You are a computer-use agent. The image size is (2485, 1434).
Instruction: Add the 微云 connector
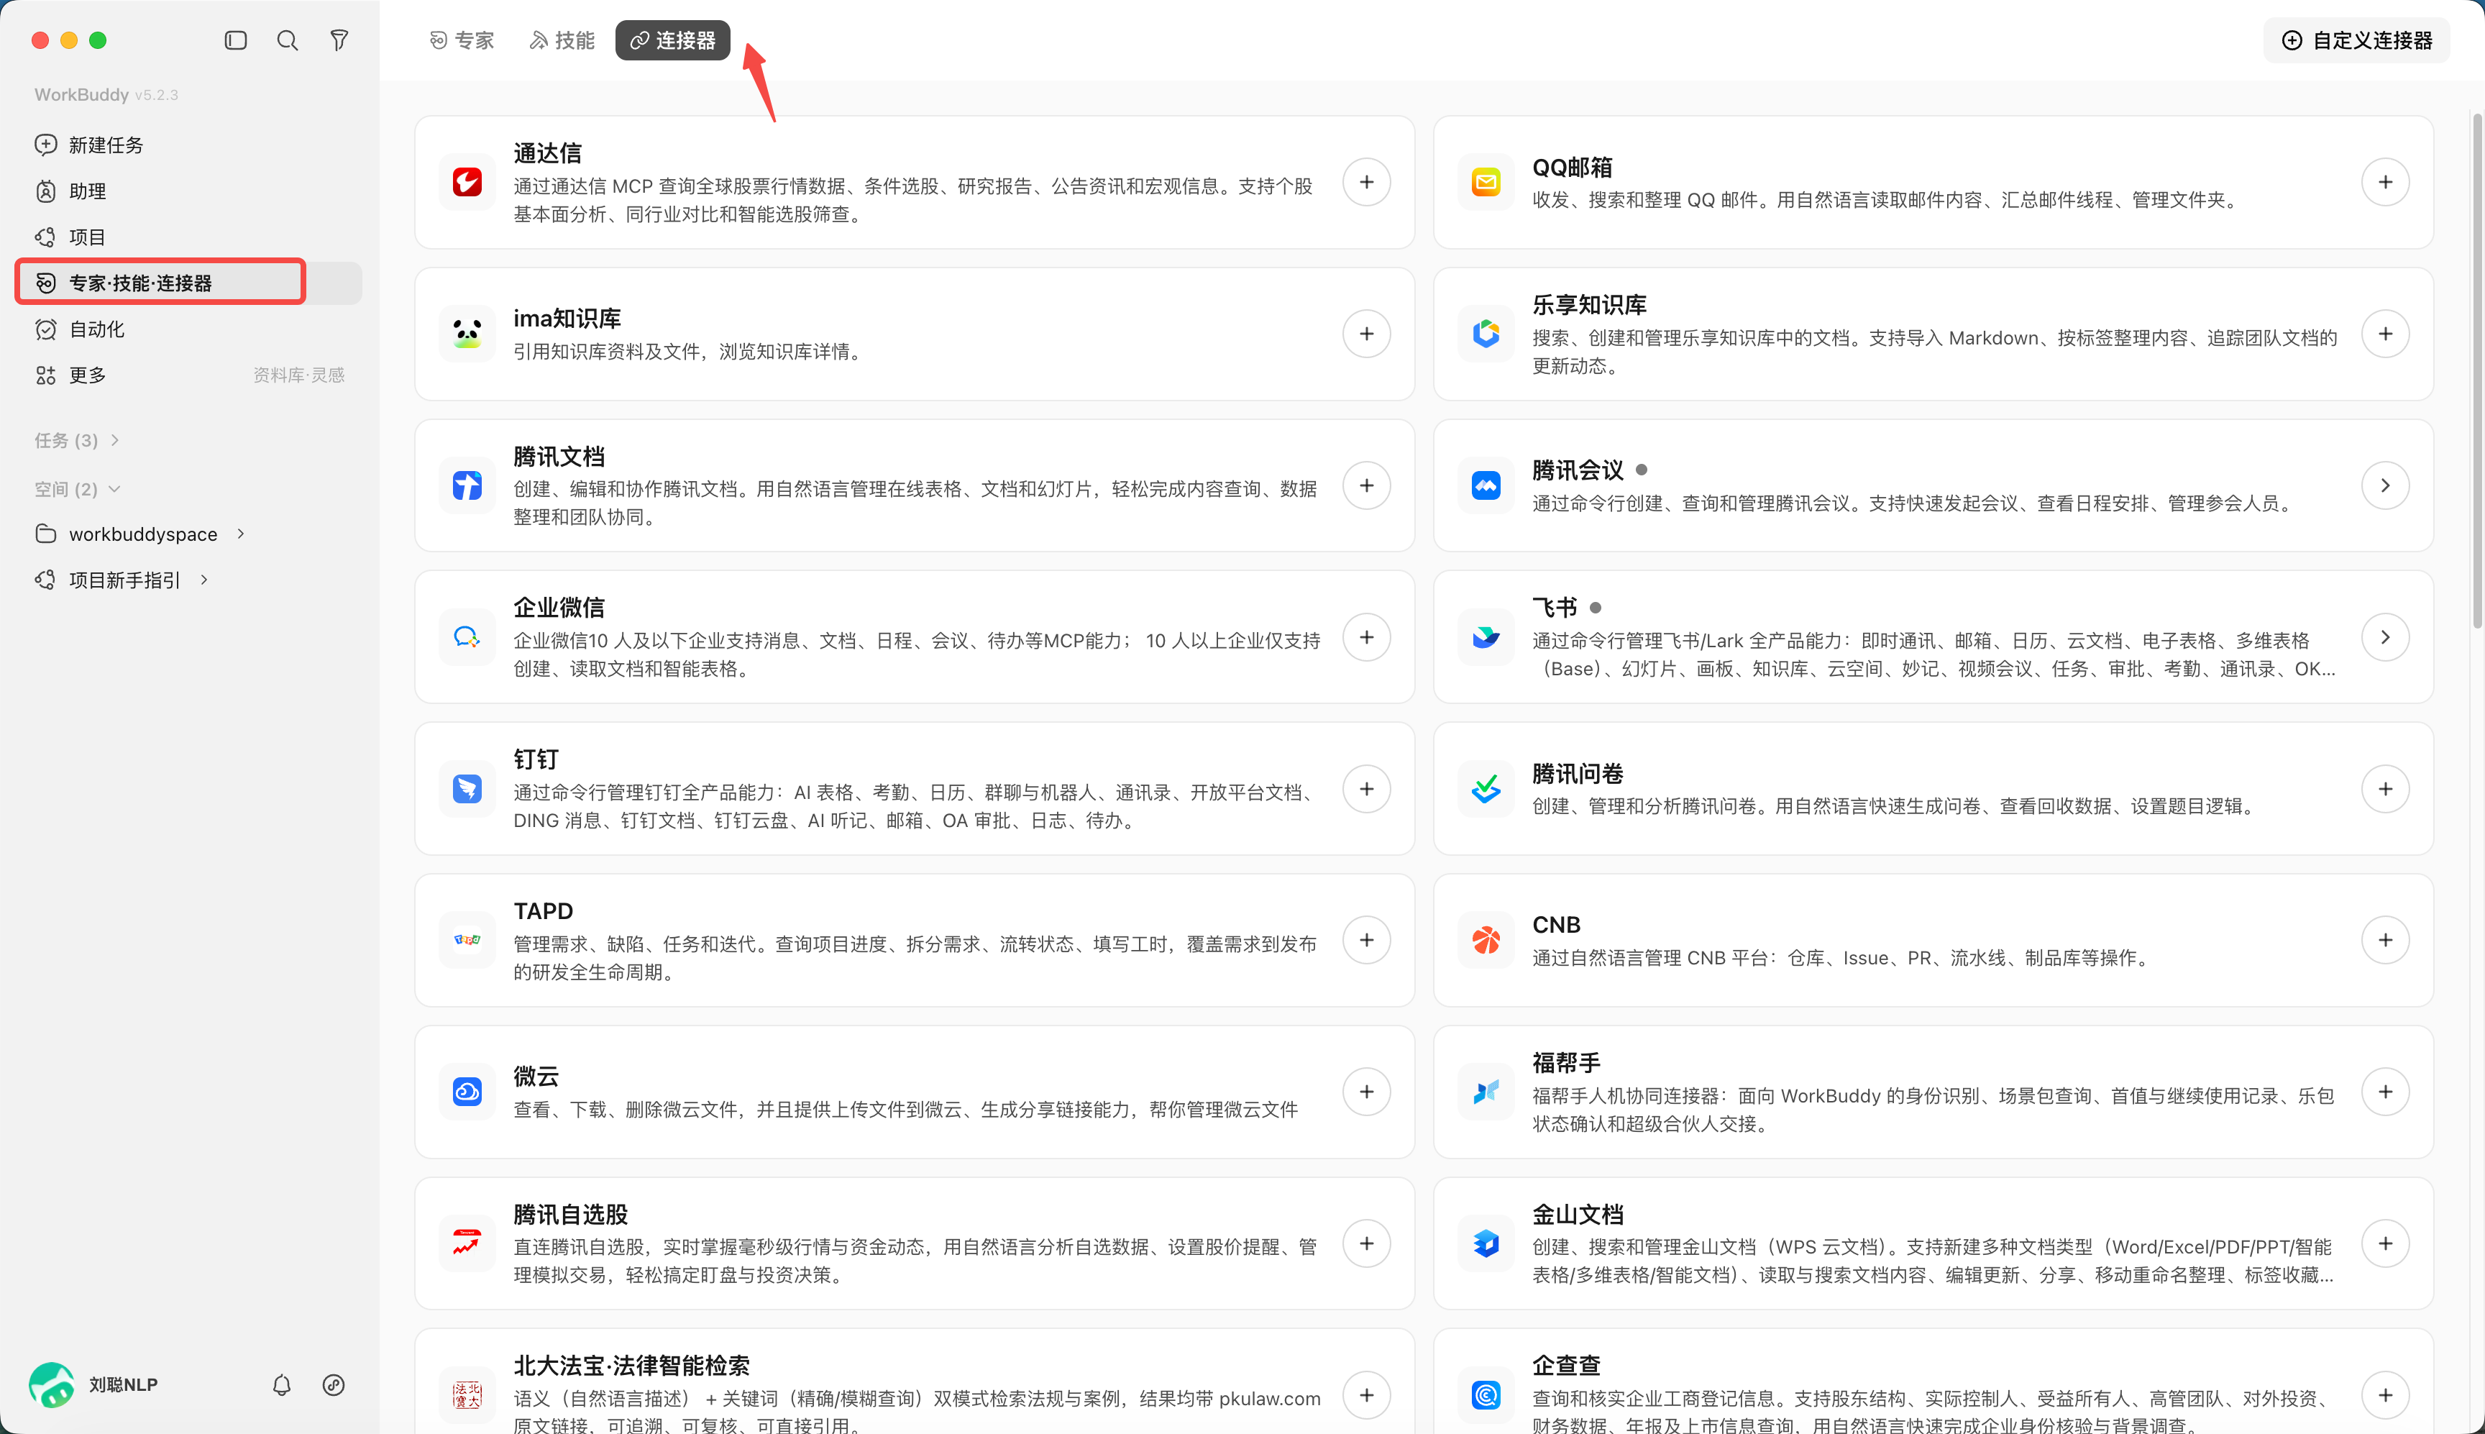click(x=1367, y=1091)
